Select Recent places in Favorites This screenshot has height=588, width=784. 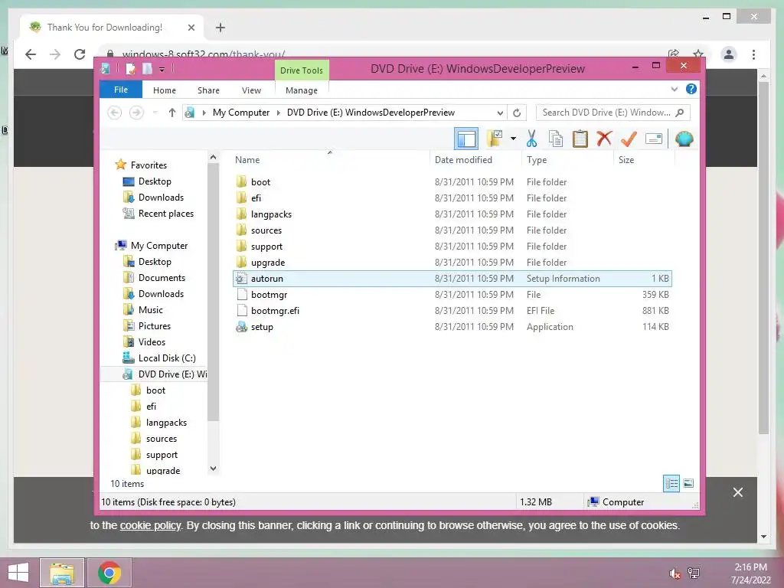click(165, 214)
